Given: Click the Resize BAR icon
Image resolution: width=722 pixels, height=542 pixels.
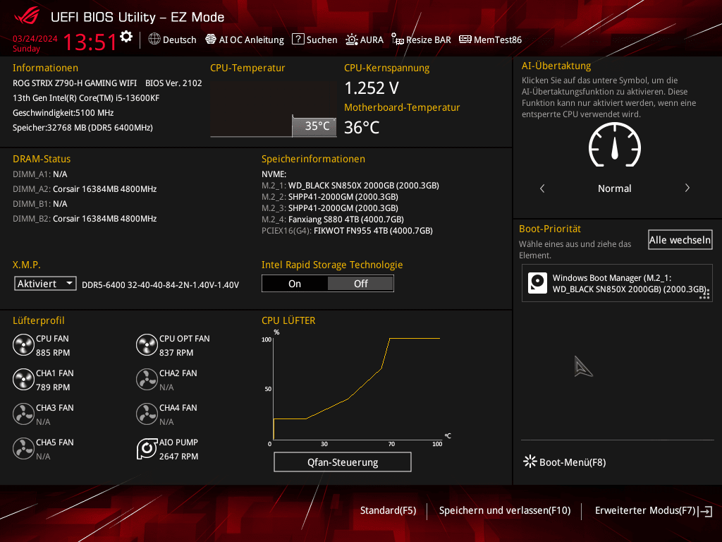Looking at the screenshot, I should [398, 40].
